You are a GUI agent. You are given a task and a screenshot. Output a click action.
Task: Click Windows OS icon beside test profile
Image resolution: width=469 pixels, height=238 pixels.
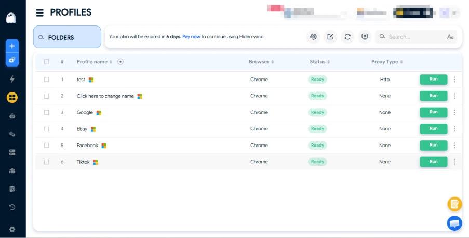click(91, 80)
